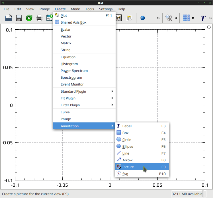This screenshot has width=213, height=198.
Task: Open the Annotation submenu entry
Action: click(84, 126)
